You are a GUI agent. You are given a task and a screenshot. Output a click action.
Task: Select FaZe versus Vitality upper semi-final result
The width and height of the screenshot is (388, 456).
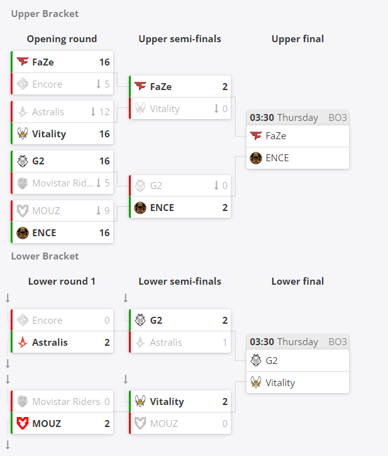tap(180, 98)
